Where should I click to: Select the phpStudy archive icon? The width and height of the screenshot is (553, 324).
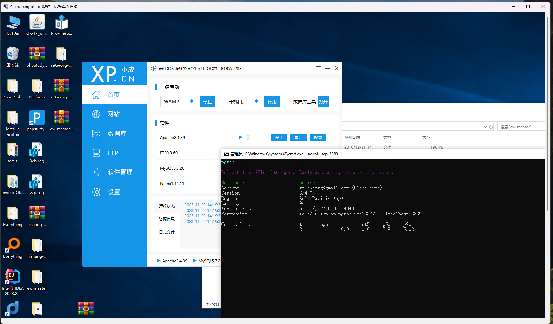(x=37, y=56)
